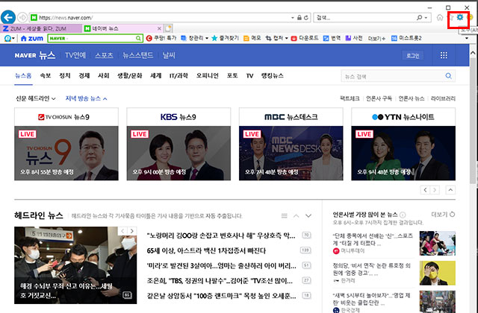Screen dimensions: 478x313
Task: Go to 스포츠 in the Naver header
Action: (x=104, y=55)
